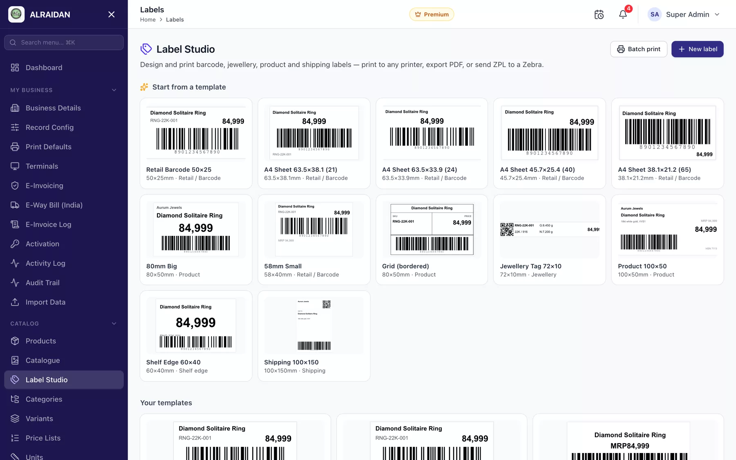Click the Categories tree icon
Viewport: 736px width, 460px height.
(15, 399)
